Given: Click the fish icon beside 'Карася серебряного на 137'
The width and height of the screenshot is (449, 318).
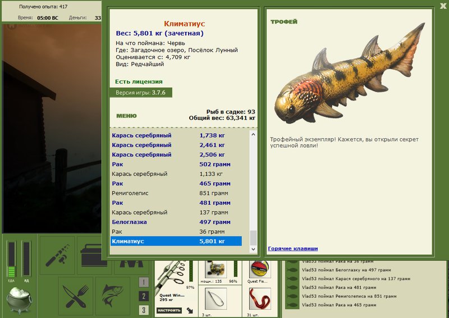Looking at the screenshot, I should click(x=292, y=279).
